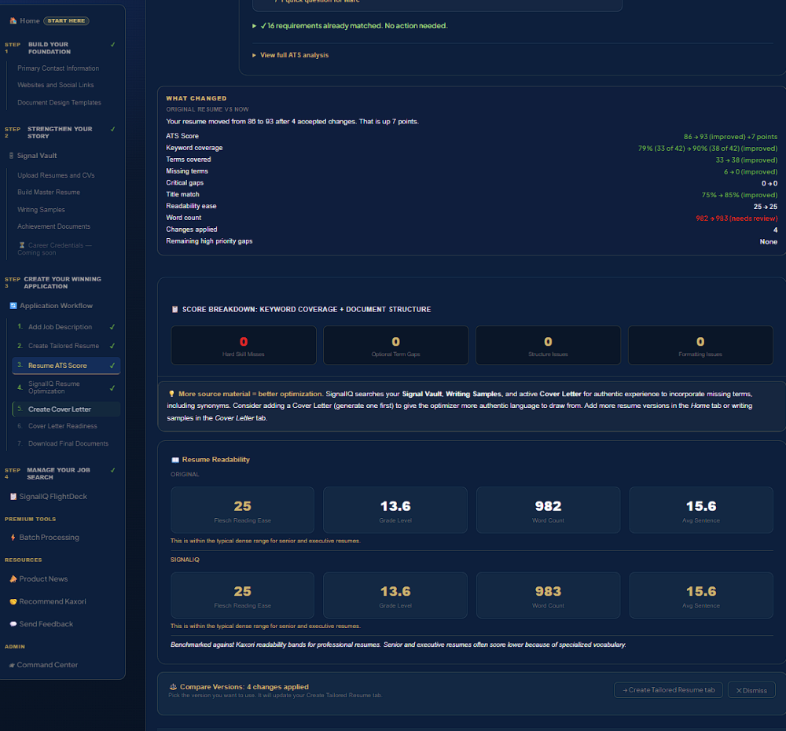This screenshot has height=731, width=786.
Task: Click the checkmark beside Create Tailored Resume
Action: pos(112,346)
